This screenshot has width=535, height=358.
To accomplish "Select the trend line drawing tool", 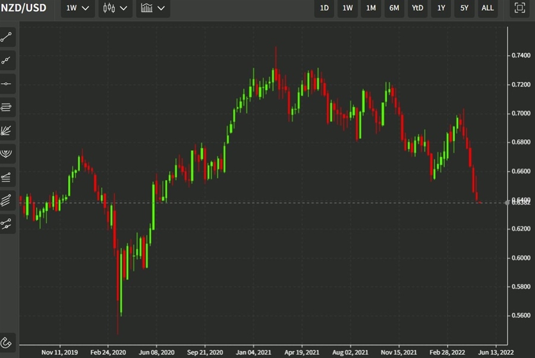I will click(7, 37).
